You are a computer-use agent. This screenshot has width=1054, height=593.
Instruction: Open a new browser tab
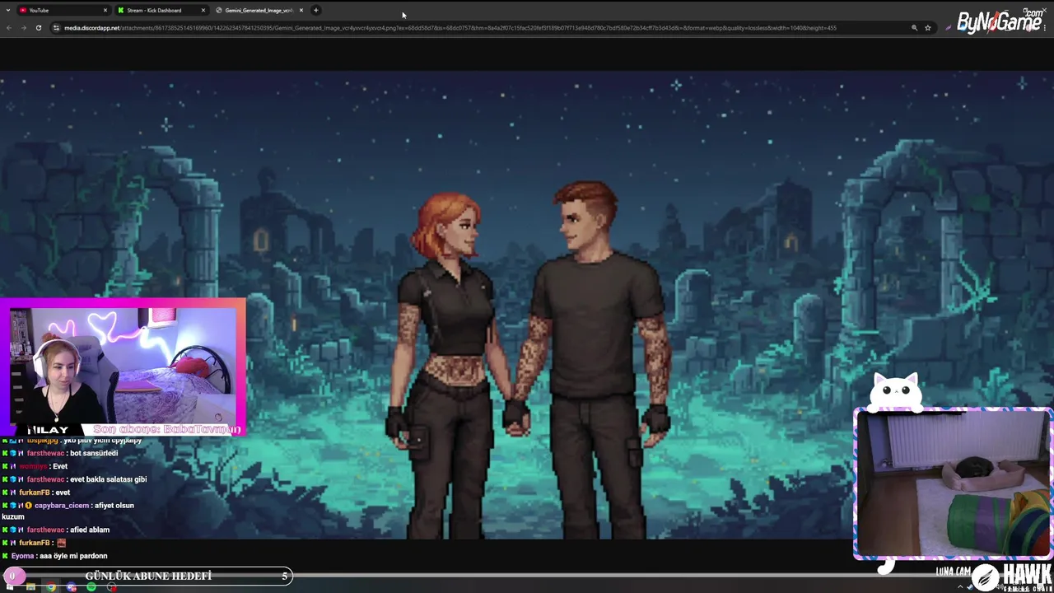click(316, 10)
